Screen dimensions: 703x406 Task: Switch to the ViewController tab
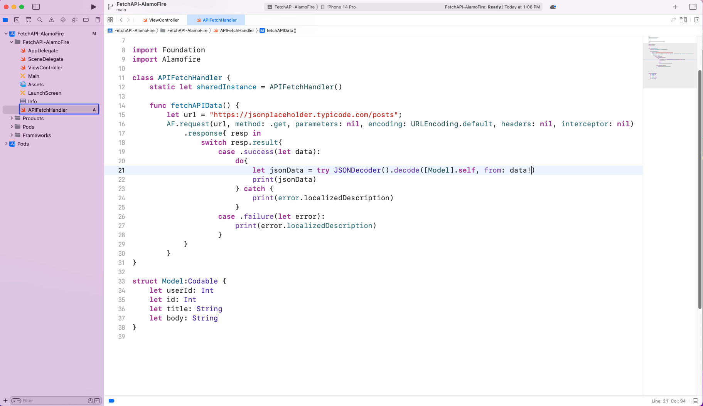tap(161, 20)
